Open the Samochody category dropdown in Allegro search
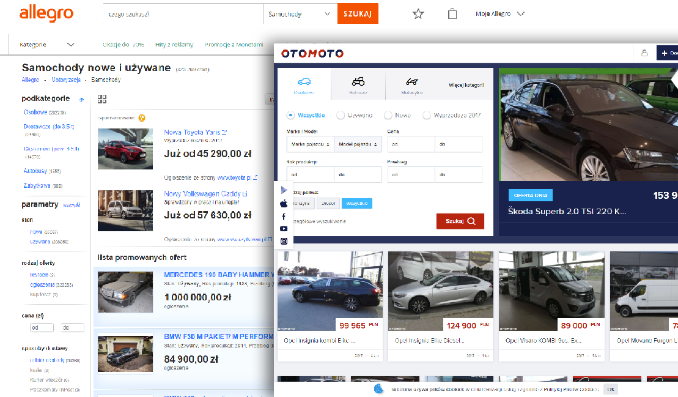This screenshot has height=397, width=678. click(x=299, y=14)
